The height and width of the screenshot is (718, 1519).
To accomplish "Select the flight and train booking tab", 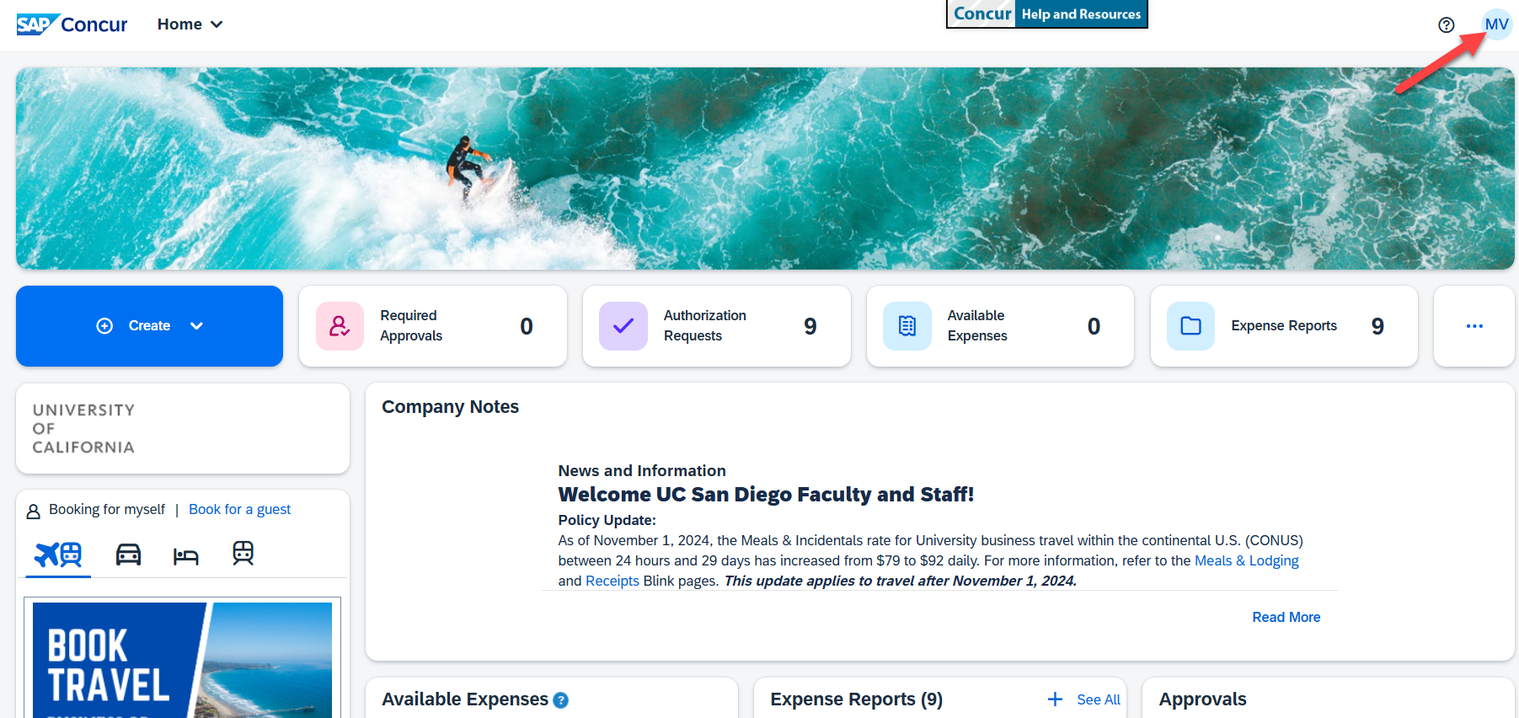I will pos(58,555).
